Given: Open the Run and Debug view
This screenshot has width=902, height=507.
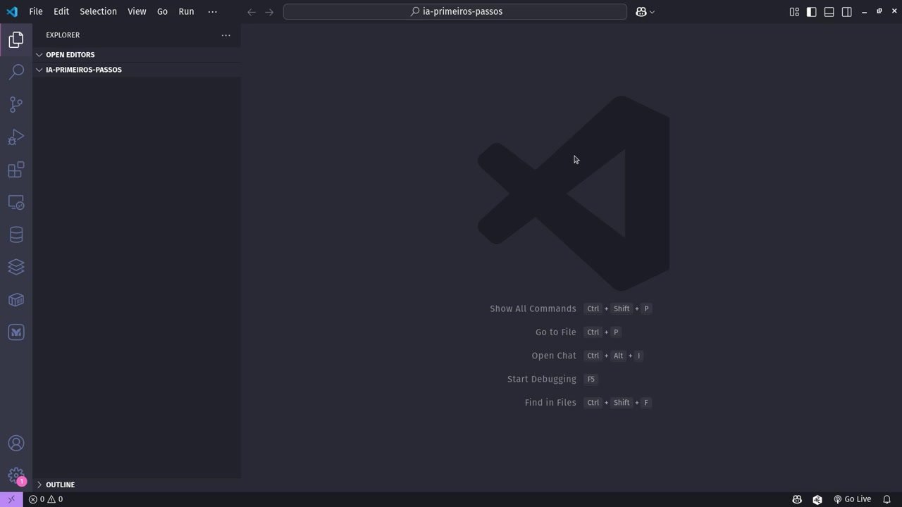Looking at the screenshot, I should tap(16, 137).
